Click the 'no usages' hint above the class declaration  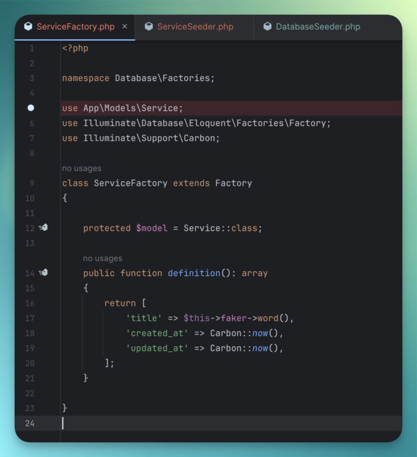pyautogui.click(x=82, y=169)
